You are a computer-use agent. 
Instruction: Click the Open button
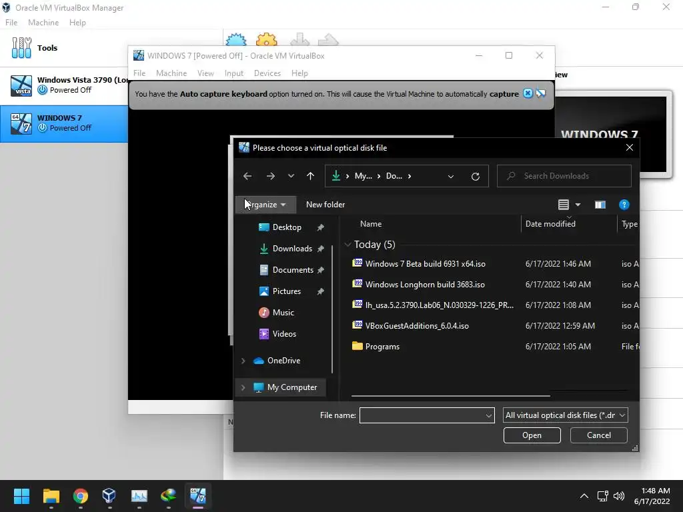tap(532, 435)
